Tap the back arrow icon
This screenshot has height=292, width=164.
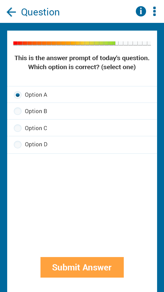[x=11, y=12]
